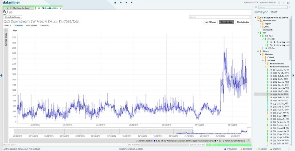Click the large square dot in header center
Image resolution: width=295 pixels, height=151 pixels.
pos(115,3)
